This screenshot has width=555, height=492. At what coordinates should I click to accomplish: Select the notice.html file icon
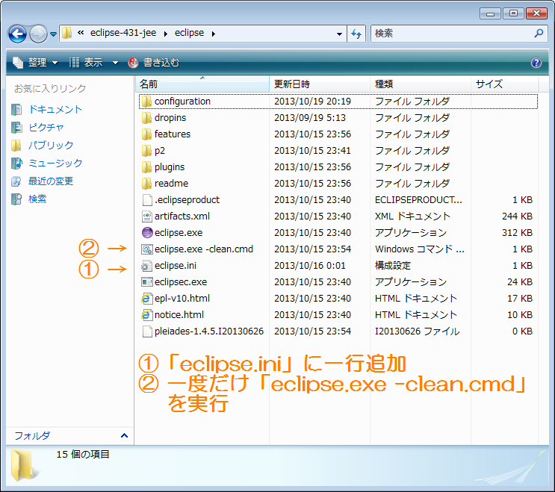pos(146,315)
